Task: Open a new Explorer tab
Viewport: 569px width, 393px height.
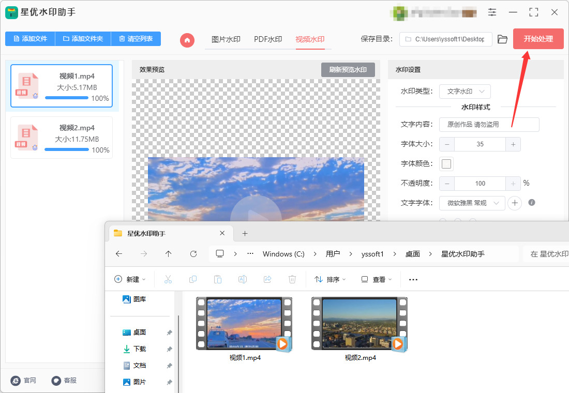Action: [x=245, y=233]
